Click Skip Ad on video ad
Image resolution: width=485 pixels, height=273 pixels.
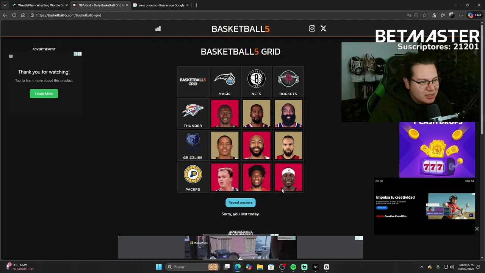[x=469, y=181]
